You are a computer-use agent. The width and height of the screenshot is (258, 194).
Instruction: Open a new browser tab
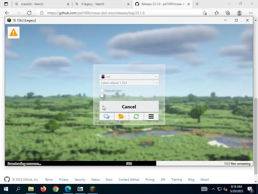[197, 4]
